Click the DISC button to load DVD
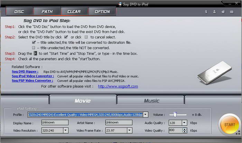Viewport: 242px width, 143px height. click(x=19, y=11)
